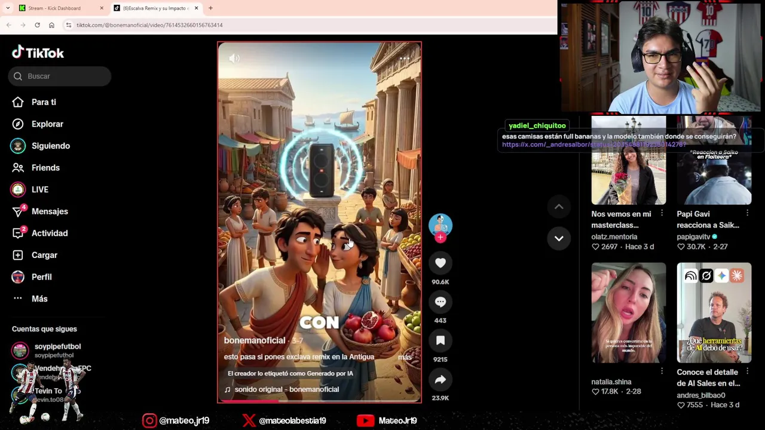The image size is (765, 430).
Task: Open options for Papi Gavi video card
Action: (747, 213)
